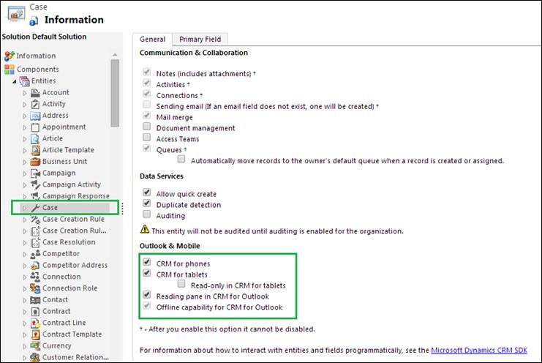Enable the Access Teams checkbox
542x363 pixels.
click(146, 138)
